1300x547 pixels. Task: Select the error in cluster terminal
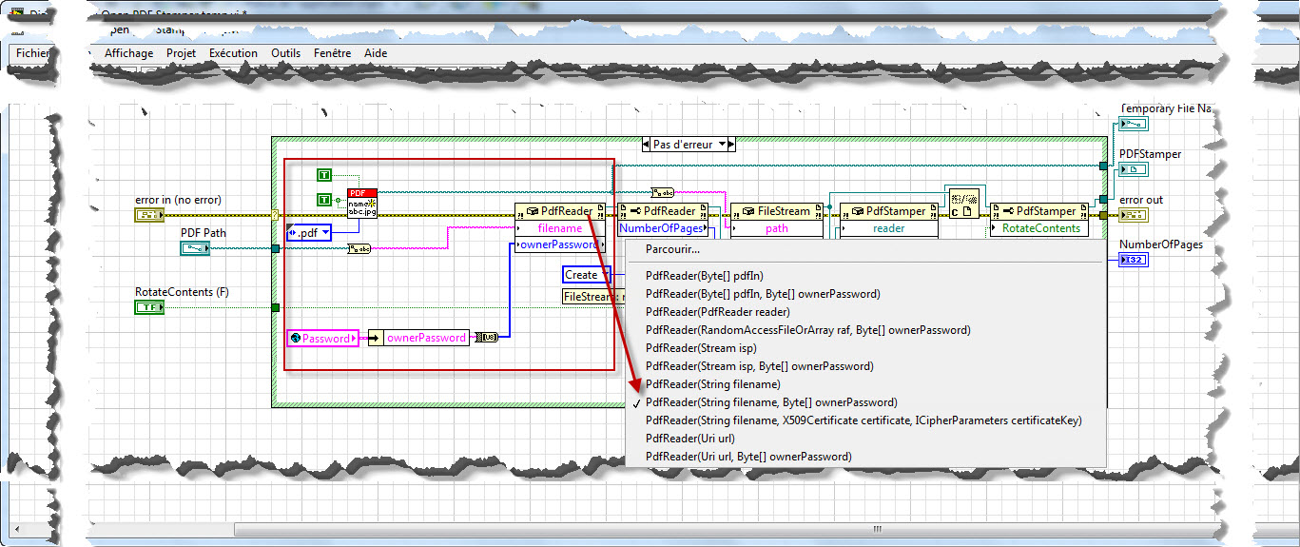149,216
